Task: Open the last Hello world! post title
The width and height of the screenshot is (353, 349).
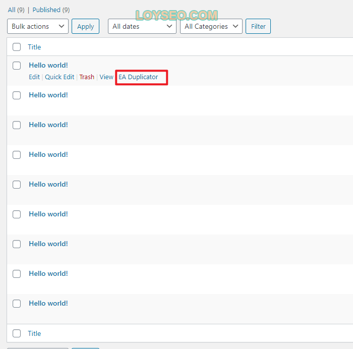Action: click(x=48, y=303)
